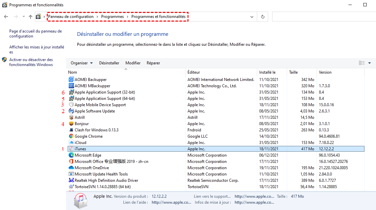The height and width of the screenshot is (210, 376).
Task: Open Afficher les mises à jour installées
Action: click(37, 49)
